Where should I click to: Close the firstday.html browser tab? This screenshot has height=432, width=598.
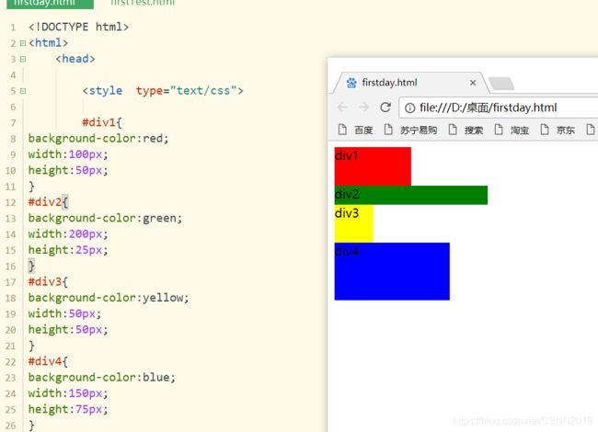pos(473,83)
